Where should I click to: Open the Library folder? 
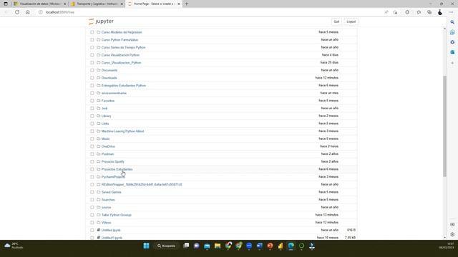pyautogui.click(x=107, y=116)
